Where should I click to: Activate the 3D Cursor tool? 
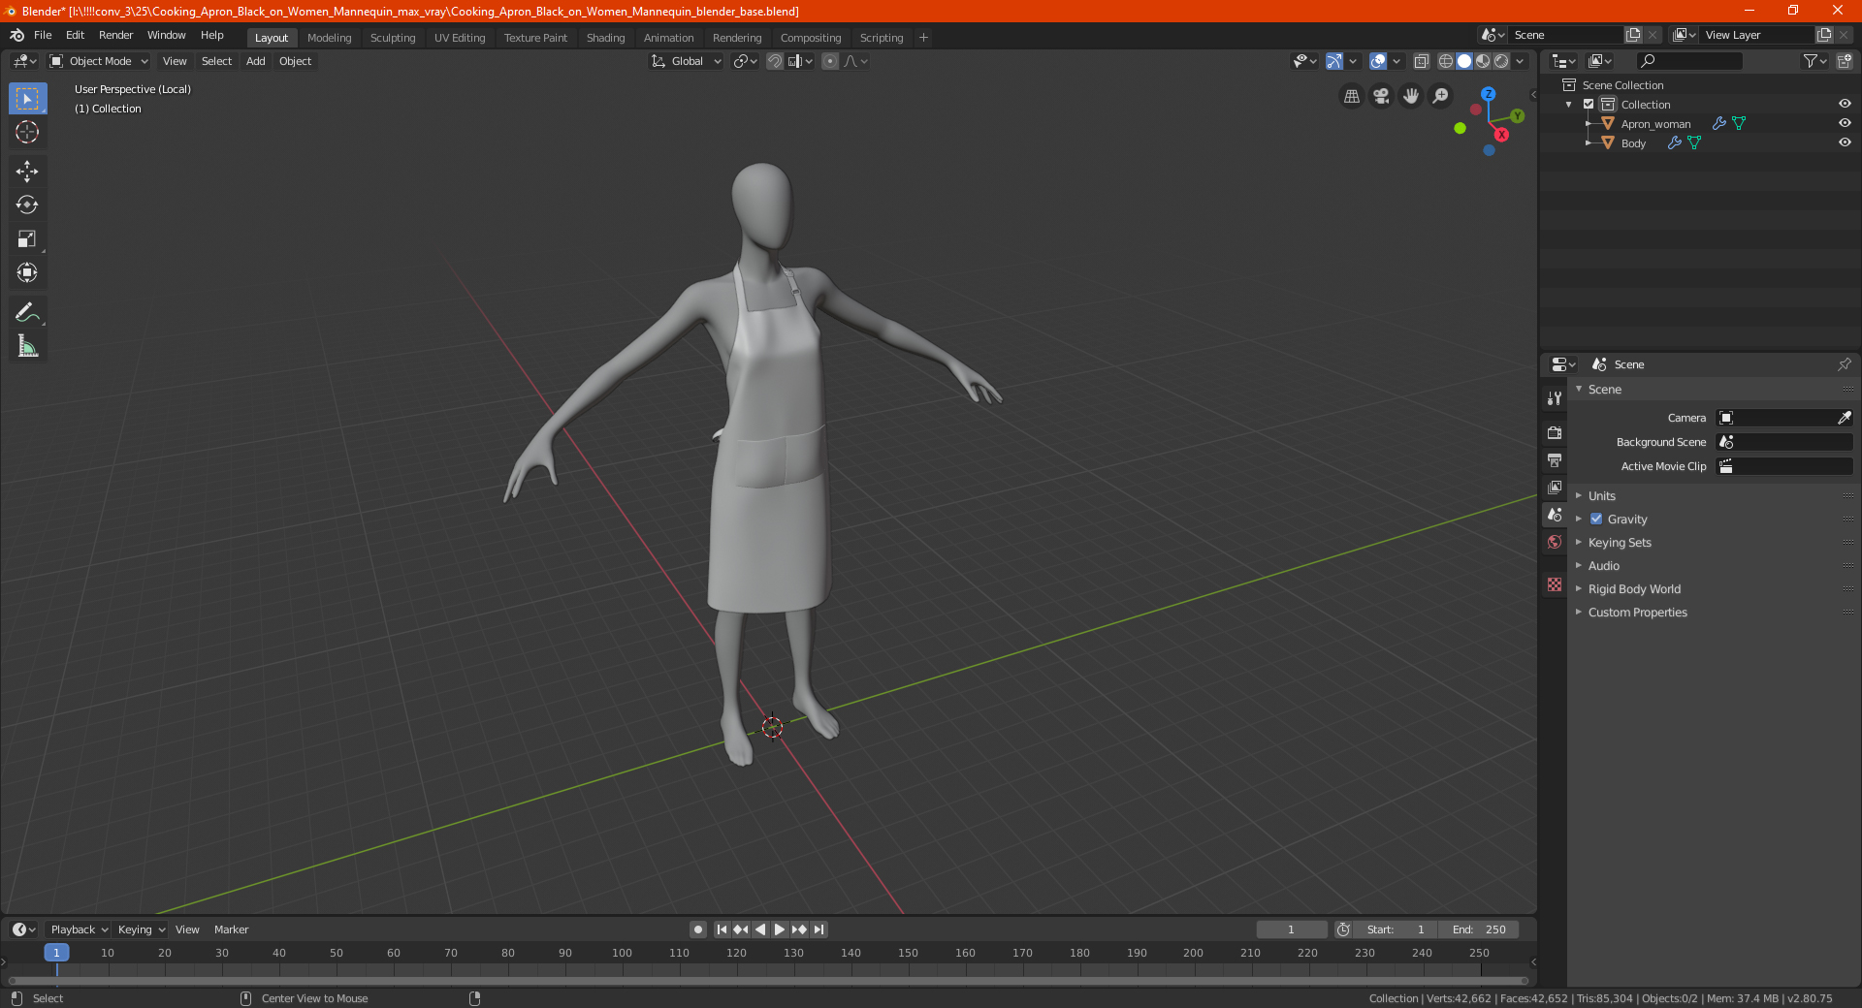(x=27, y=133)
